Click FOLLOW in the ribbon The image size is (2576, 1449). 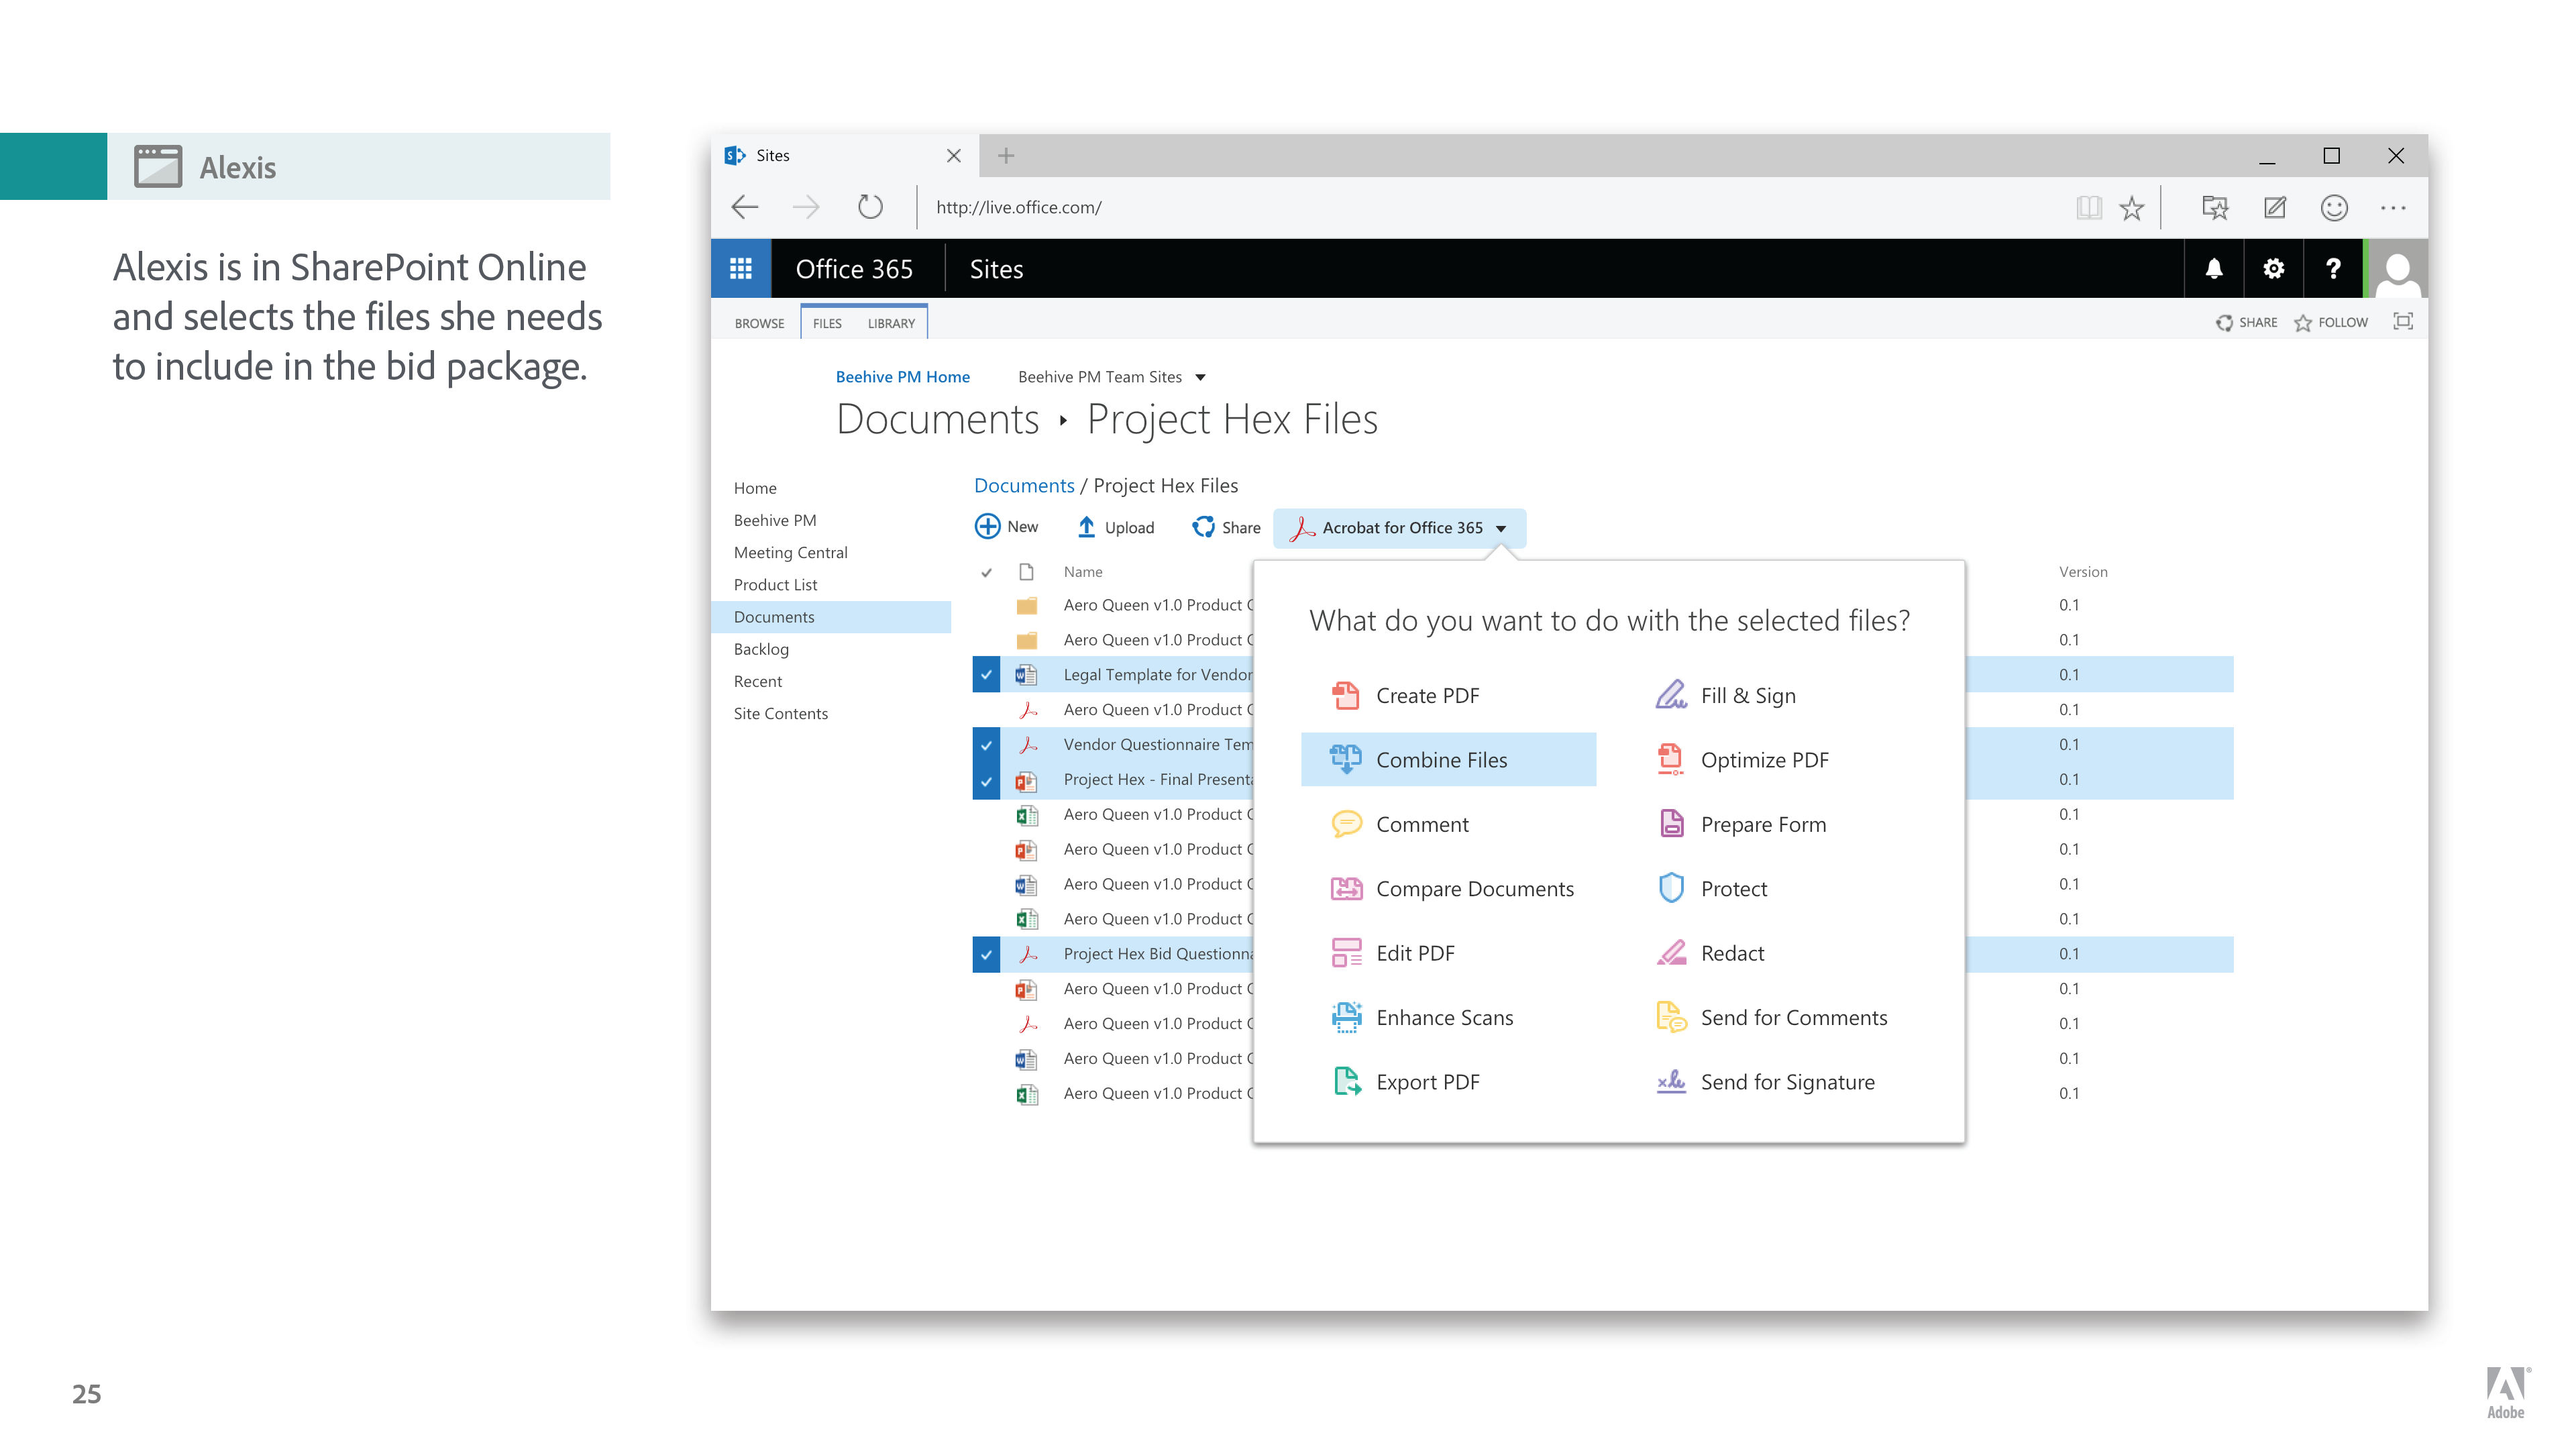pyautogui.click(x=2331, y=322)
